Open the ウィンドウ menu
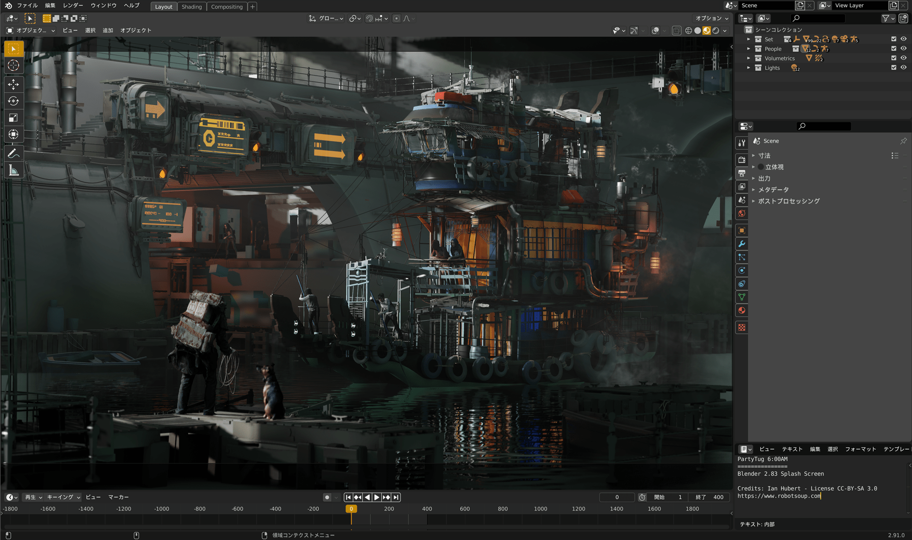Viewport: 912px width, 540px height. pos(104,5)
